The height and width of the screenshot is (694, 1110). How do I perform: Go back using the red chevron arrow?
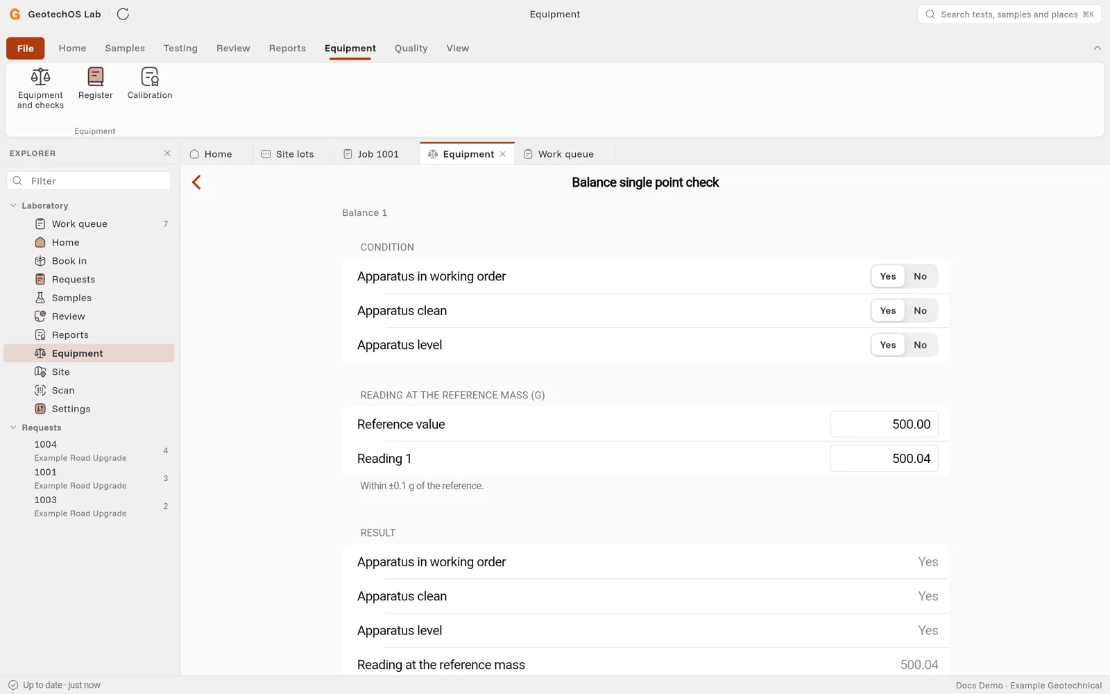coord(196,183)
